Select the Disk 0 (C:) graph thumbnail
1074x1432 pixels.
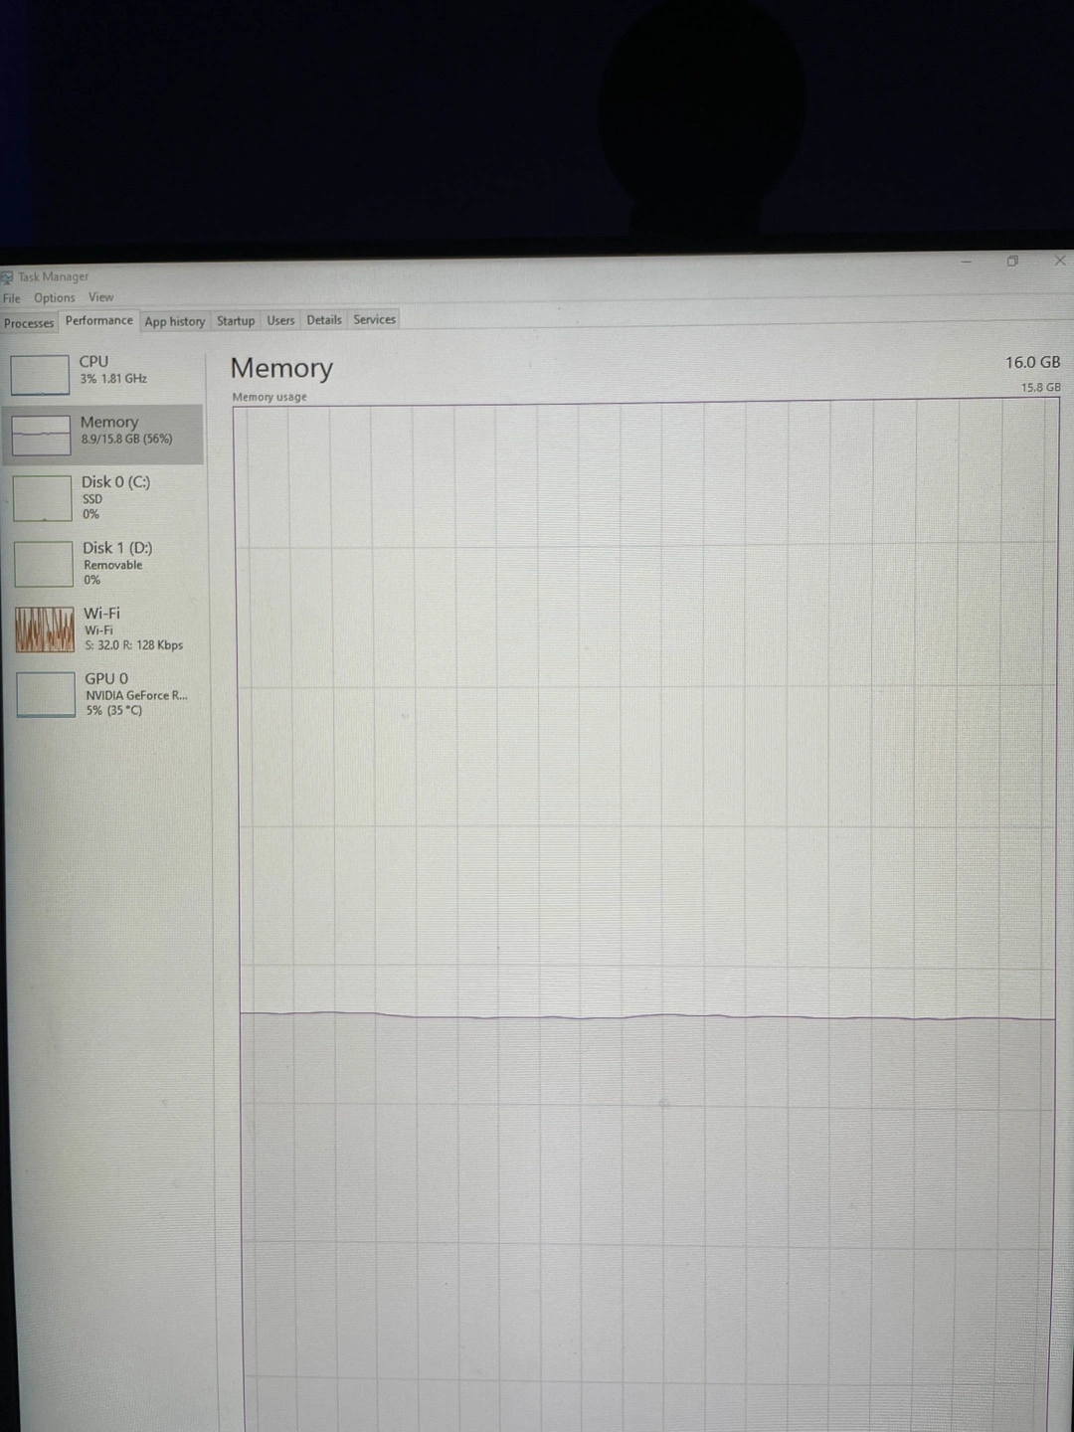point(42,498)
